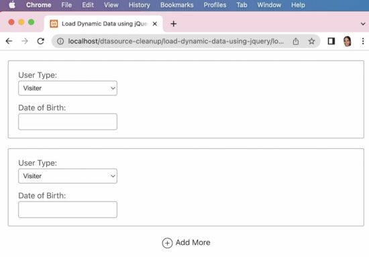Viewport: 369px width, 257px height.
Task: Open Chrome three-dot menu
Action: click(x=363, y=42)
